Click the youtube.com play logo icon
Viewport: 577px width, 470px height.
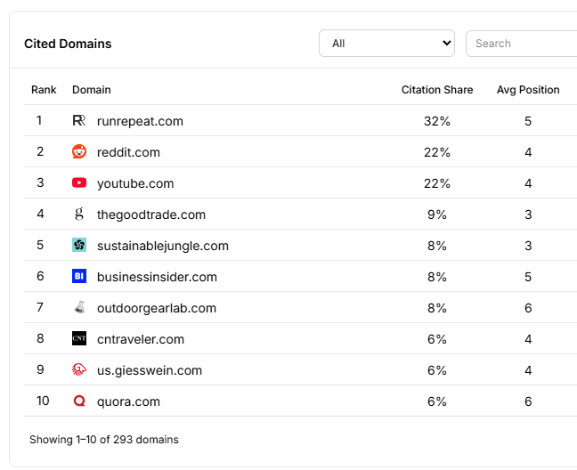click(x=79, y=182)
